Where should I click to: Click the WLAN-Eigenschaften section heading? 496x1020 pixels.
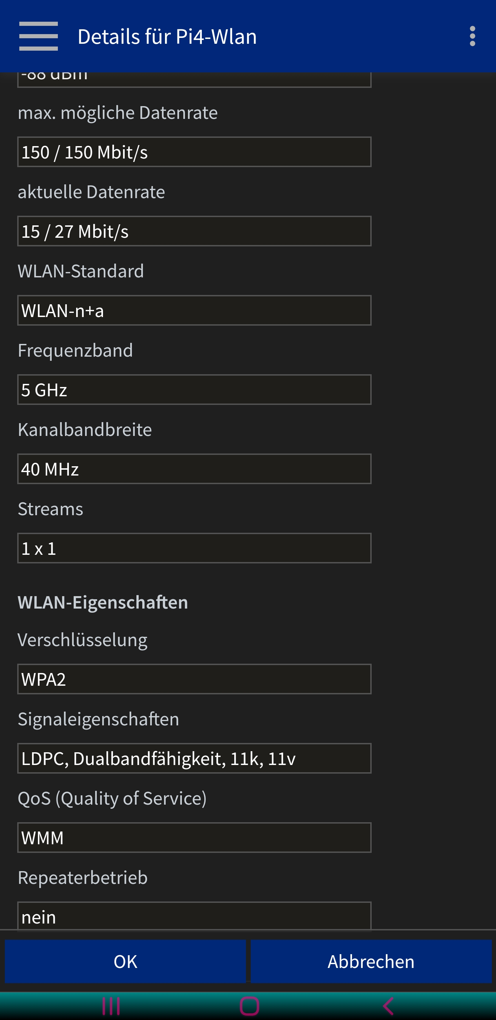click(103, 602)
